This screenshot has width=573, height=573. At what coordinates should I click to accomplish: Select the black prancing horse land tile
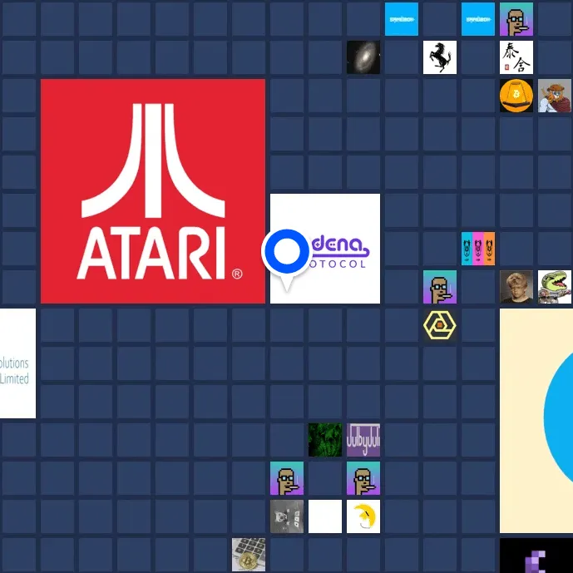click(440, 57)
